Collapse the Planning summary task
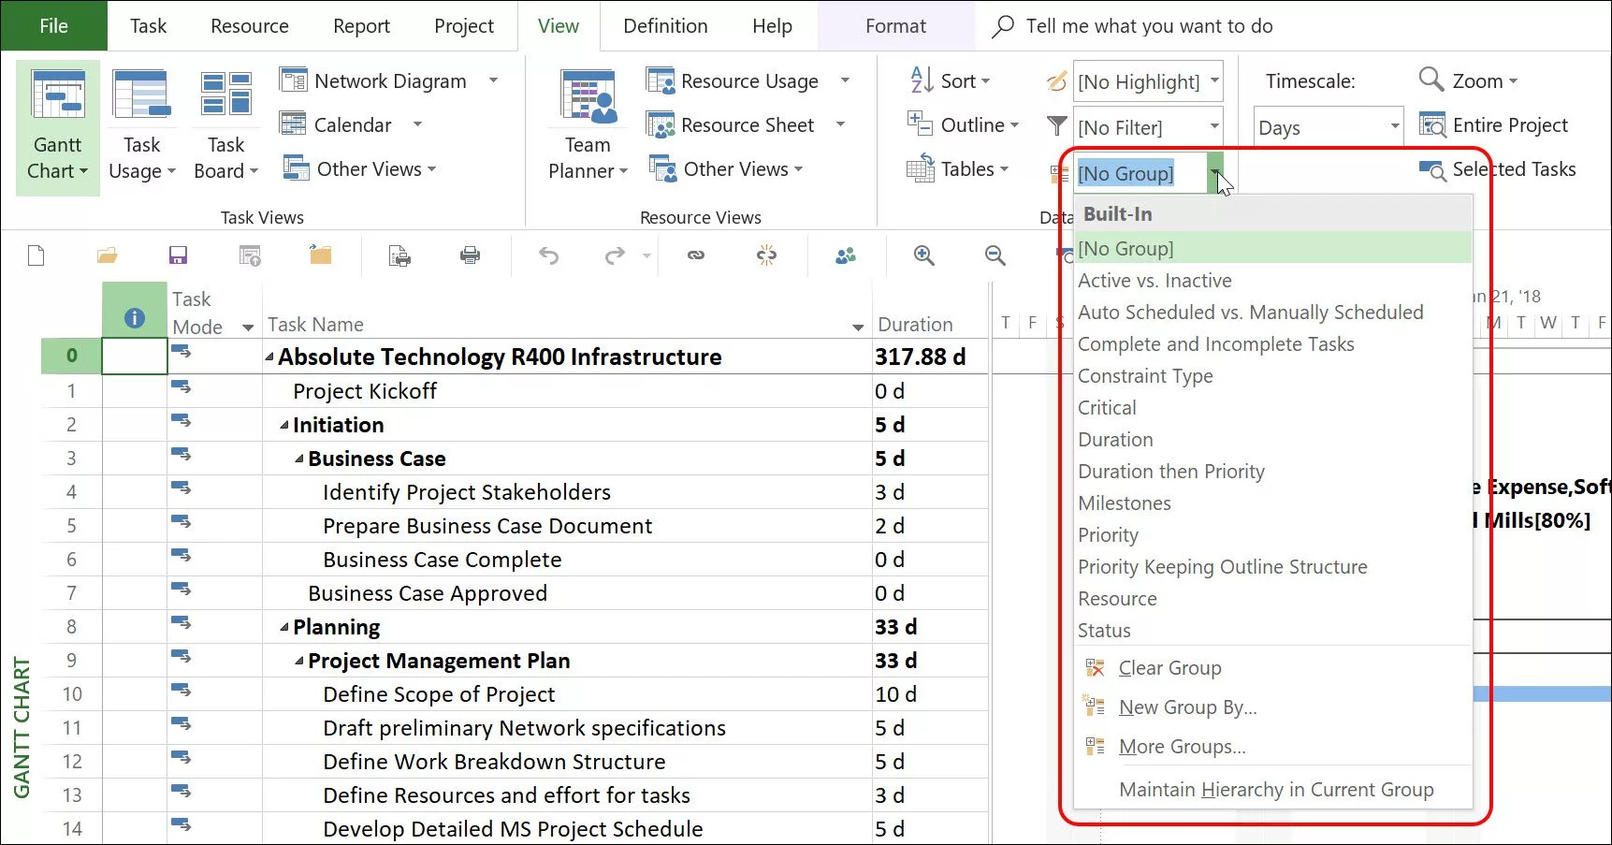This screenshot has width=1612, height=845. click(x=284, y=628)
